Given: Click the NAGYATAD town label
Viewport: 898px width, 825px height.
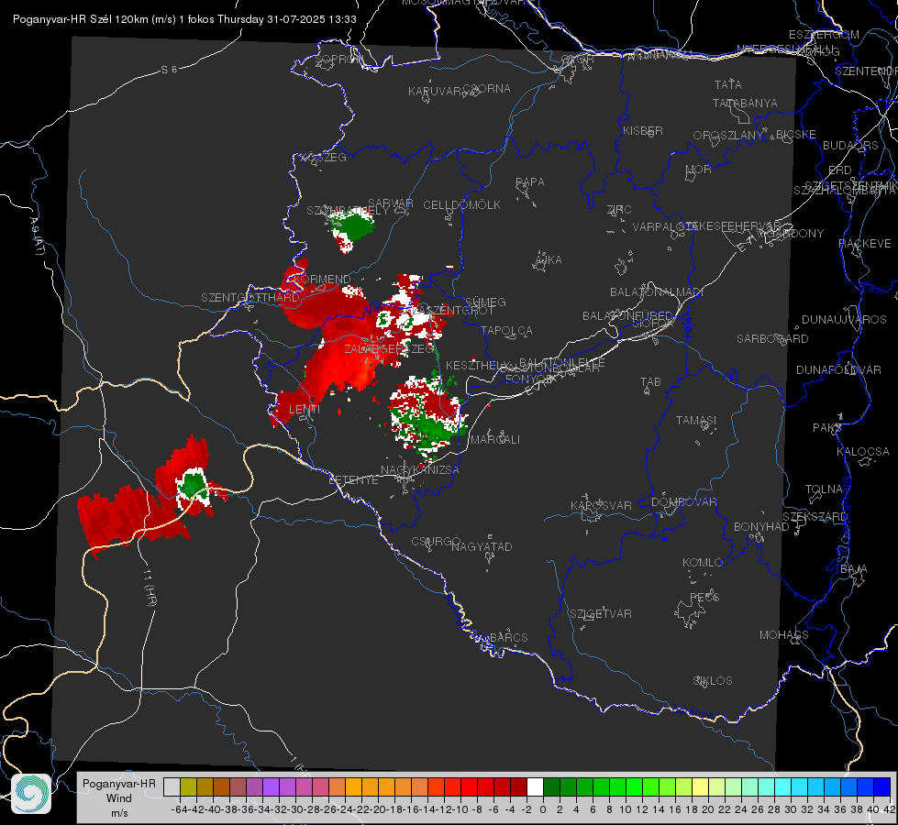Looking at the screenshot, I should tap(482, 546).
